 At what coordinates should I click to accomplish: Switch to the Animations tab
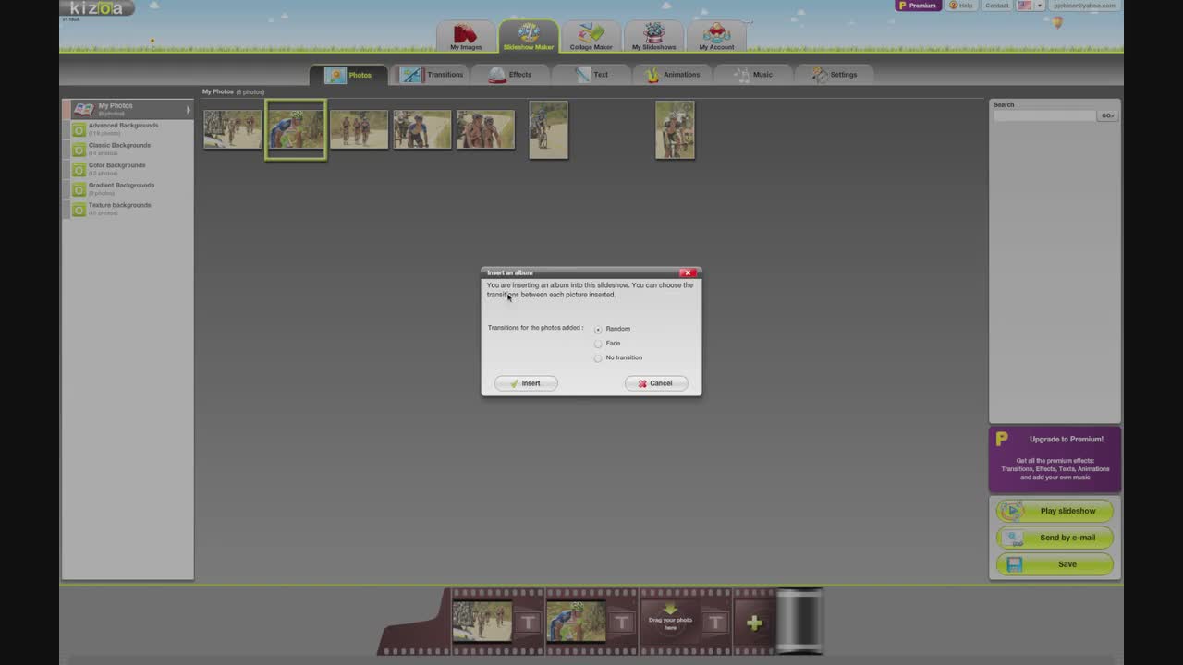[673, 75]
